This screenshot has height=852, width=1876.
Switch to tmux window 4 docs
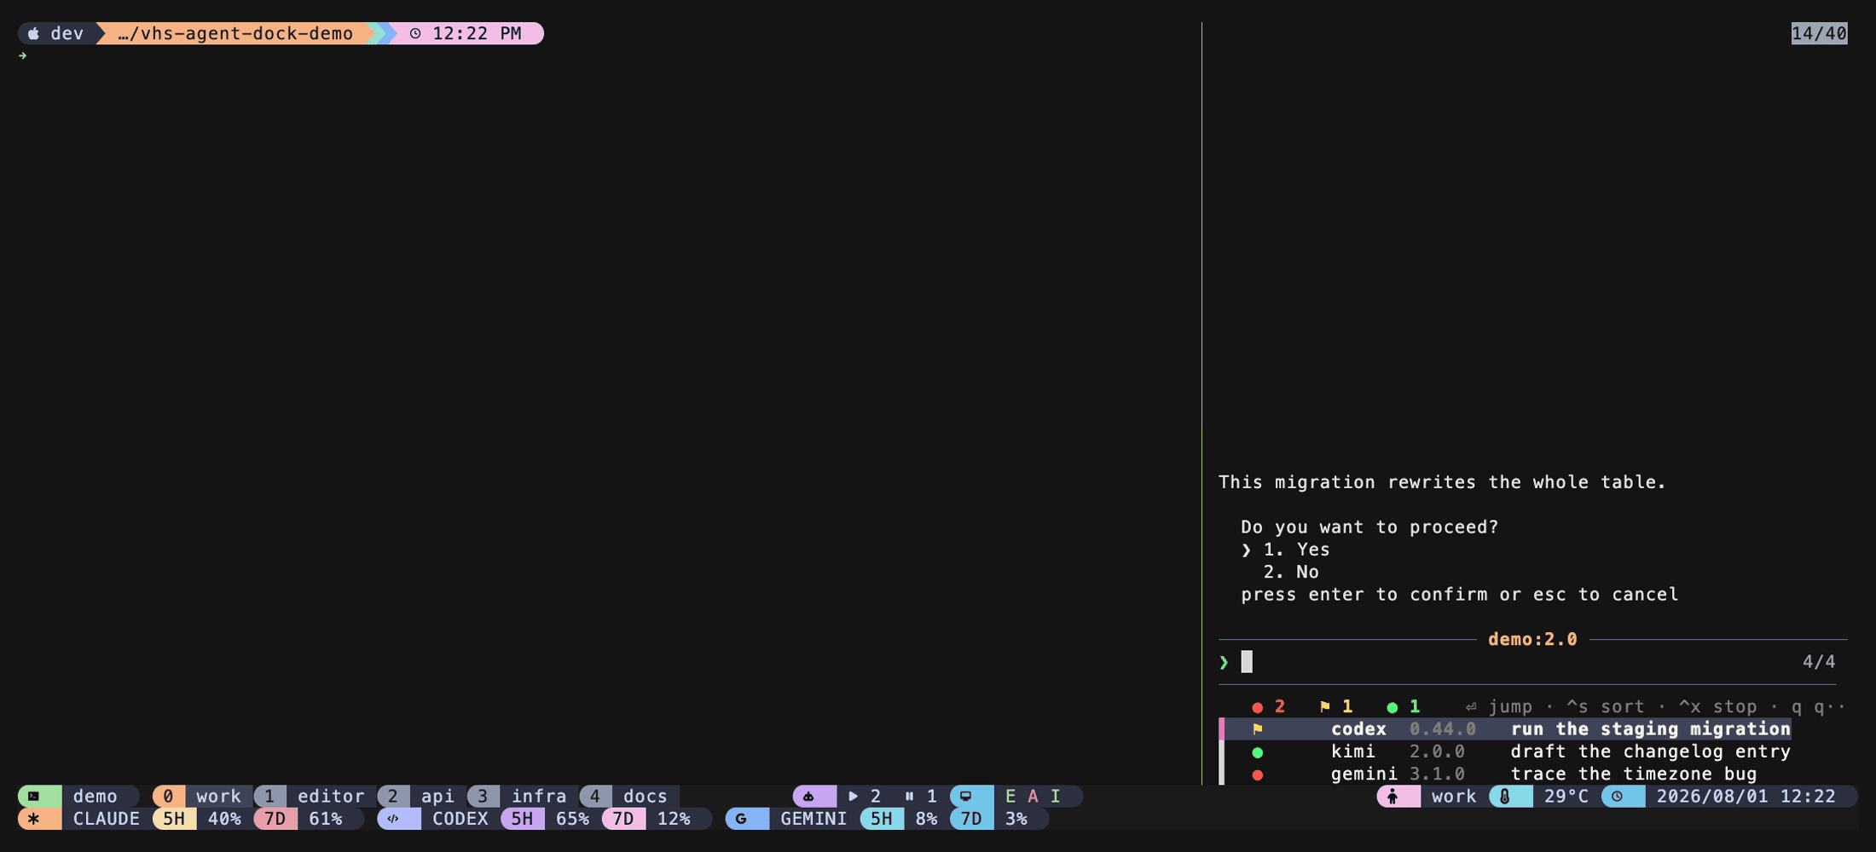coord(629,796)
